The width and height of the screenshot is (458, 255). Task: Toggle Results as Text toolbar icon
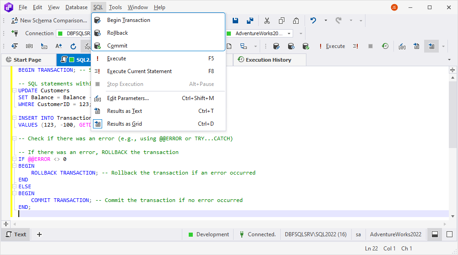(416, 46)
